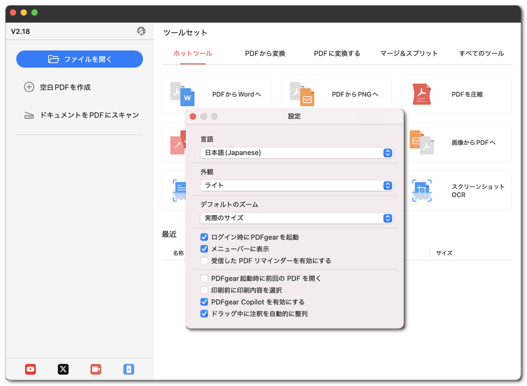Open the YouTube icon at bottom left
Image resolution: width=527 pixels, height=386 pixels.
pyautogui.click(x=30, y=369)
